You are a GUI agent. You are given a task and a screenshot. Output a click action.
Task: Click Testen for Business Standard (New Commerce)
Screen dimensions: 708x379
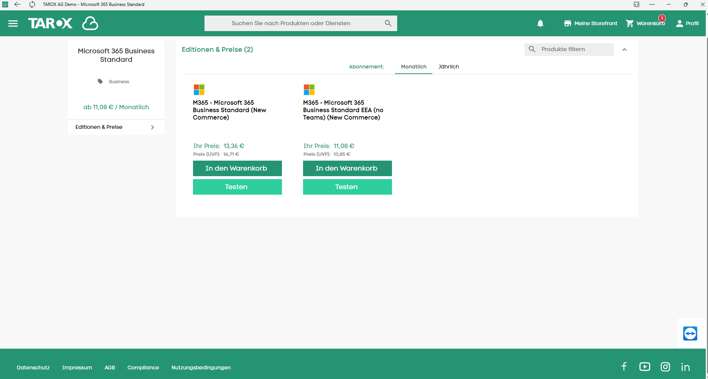point(237,187)
